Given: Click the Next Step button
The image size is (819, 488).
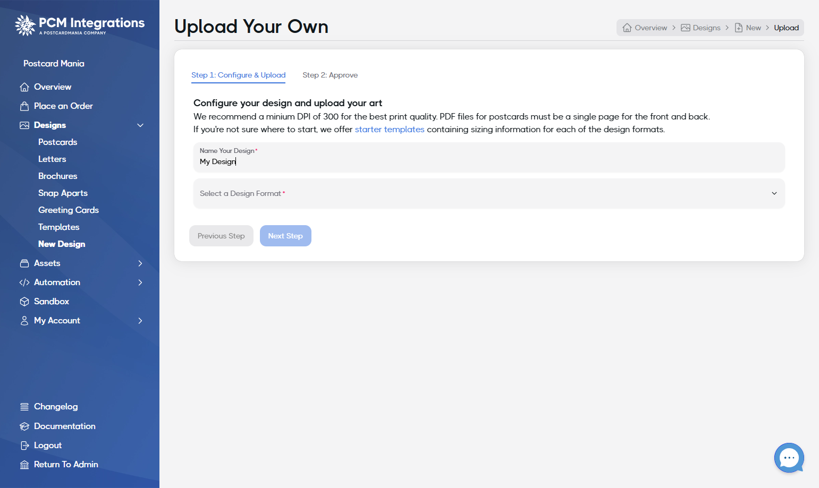Looking at the screenshot, I should (285, 236).
